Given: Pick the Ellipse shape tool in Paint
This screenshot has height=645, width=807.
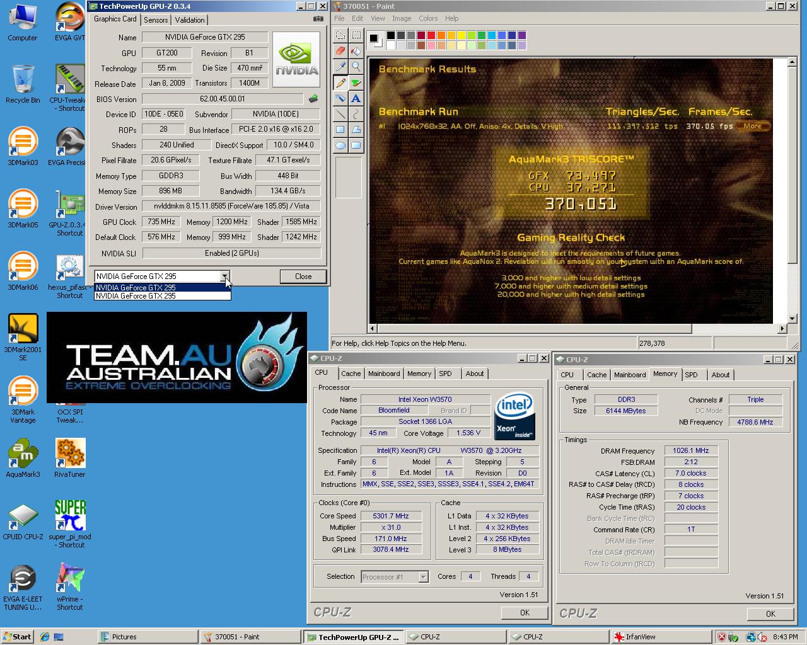Looking at the screenshot, I should (x=340, y=146).
